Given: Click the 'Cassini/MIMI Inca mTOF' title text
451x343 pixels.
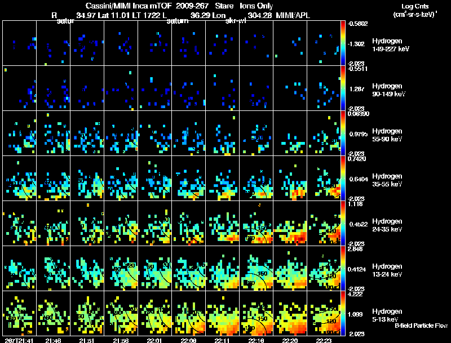Looking at the screenshot, I should point(129,6).
